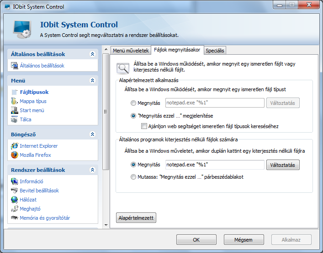Click the sidebar scrollbar down arrow

pos(106,225)
